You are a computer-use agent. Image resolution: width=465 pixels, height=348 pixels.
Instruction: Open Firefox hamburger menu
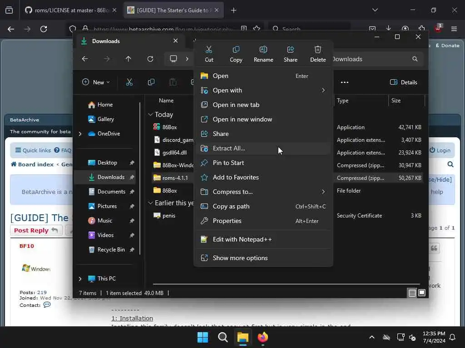click(x=454, y=29)
